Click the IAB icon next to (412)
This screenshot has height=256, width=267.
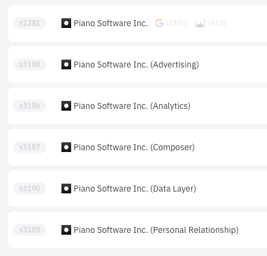pyautogui.click(x=200, y=23)
